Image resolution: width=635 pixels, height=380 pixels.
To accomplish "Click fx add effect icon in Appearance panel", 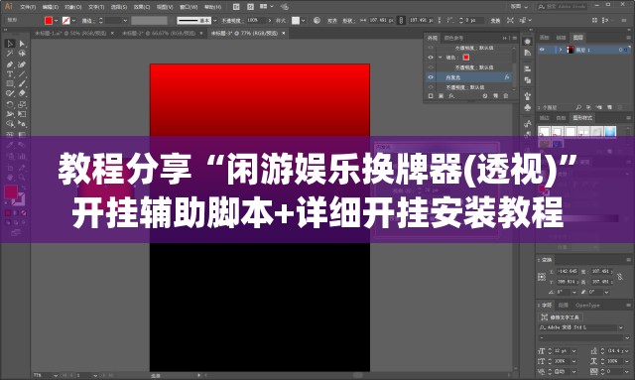I will coord(451,96).
